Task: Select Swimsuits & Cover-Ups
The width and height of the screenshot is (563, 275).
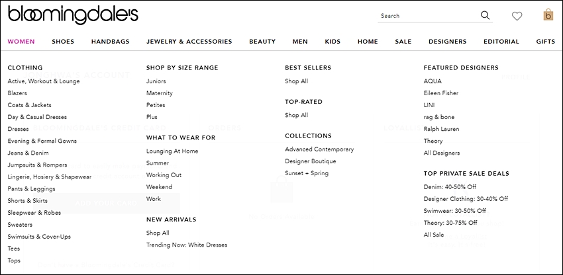Action: click(x=39, y=237)
